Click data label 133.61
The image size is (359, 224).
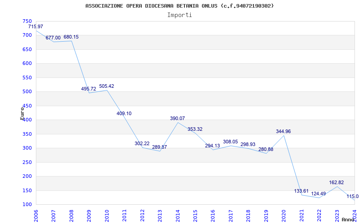(301, 191)
